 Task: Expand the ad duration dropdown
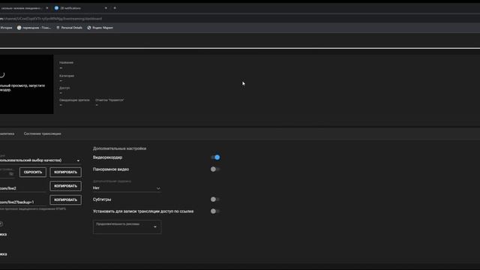coord(127,226)
